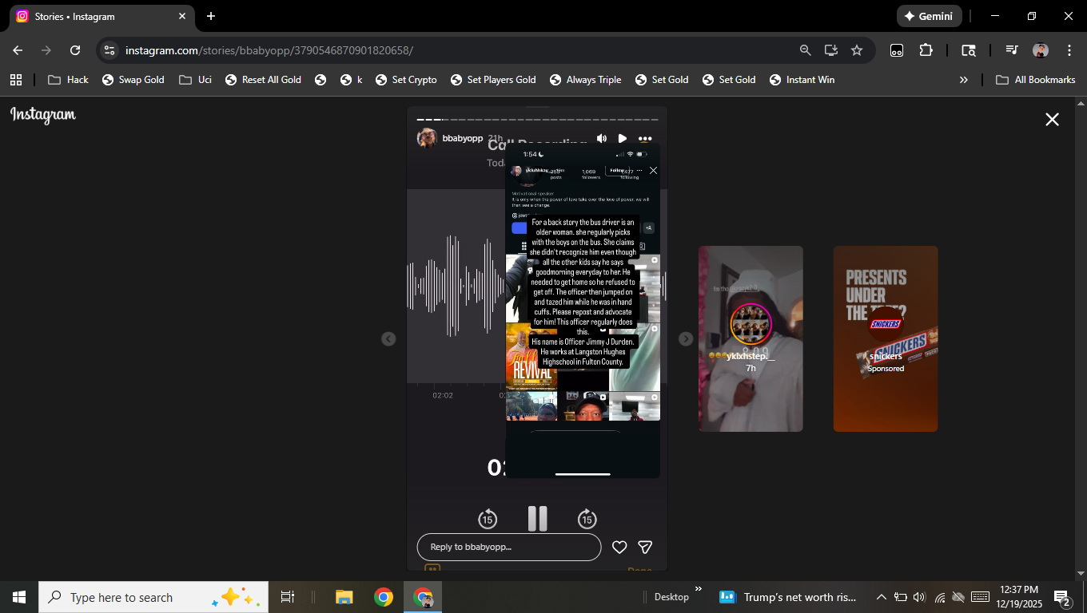Click the Instagram logo
This screenshot has width=1087, height=613.
pyautogui.click(x=43, y=115)
